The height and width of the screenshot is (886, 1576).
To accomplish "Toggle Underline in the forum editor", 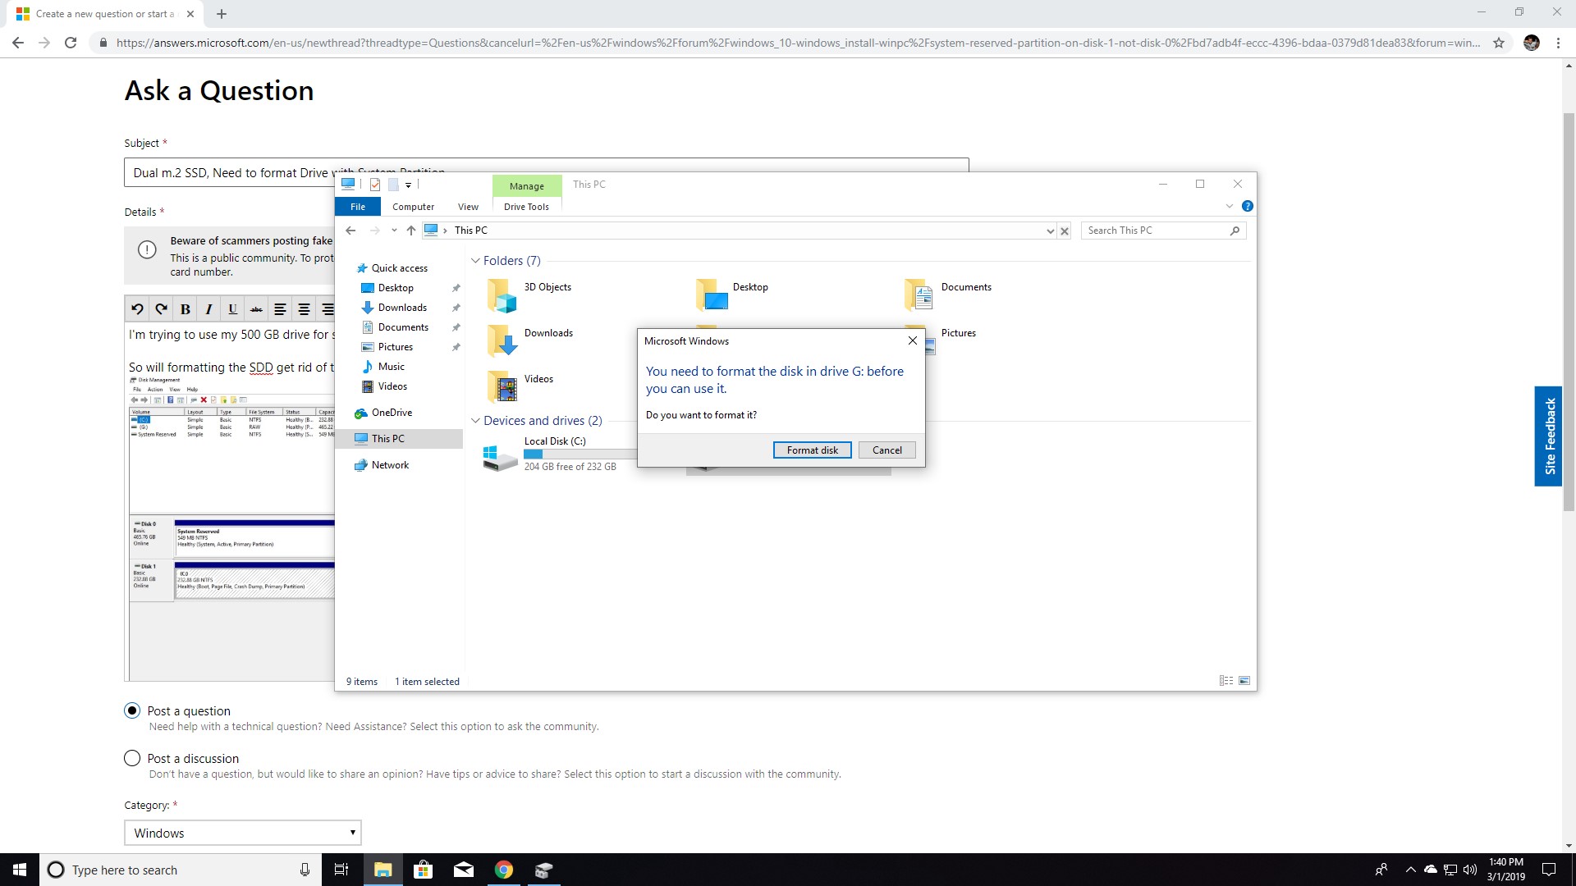I will coord(232,309).
